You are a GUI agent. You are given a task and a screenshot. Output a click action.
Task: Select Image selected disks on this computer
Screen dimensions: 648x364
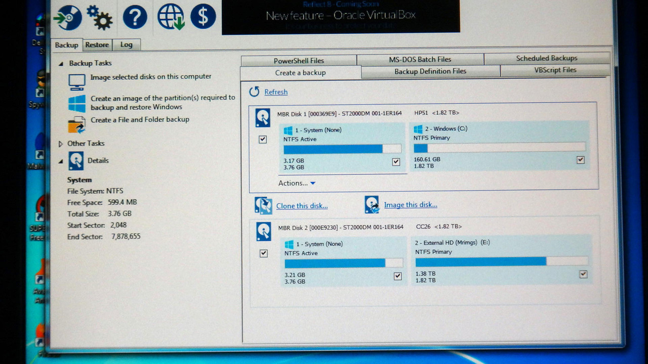[x=151, y=77]
